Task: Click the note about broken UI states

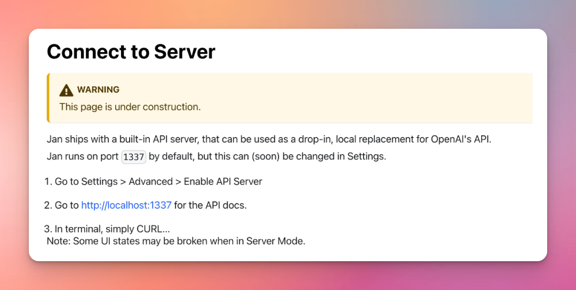Action: pyautogui.click(x=176, y=241)
